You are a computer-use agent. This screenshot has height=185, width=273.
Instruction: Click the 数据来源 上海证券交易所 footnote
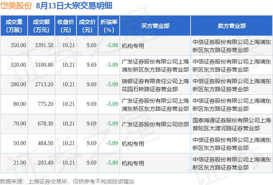[x=67, y=181]
